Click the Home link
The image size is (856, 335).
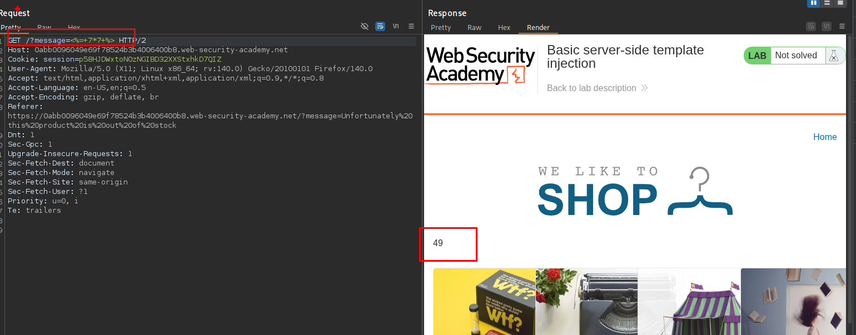coord(824,137)
